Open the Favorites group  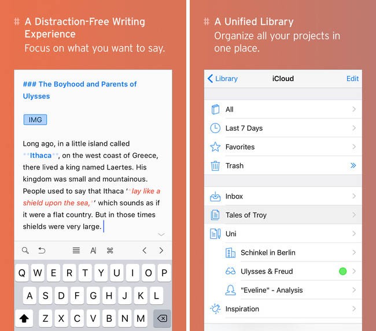coord(283,146)
